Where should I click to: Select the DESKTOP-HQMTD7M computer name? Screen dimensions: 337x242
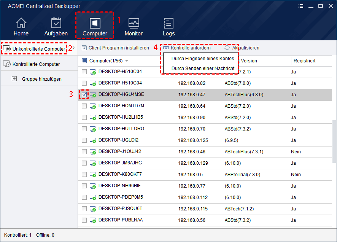click(x=121, y=106)
